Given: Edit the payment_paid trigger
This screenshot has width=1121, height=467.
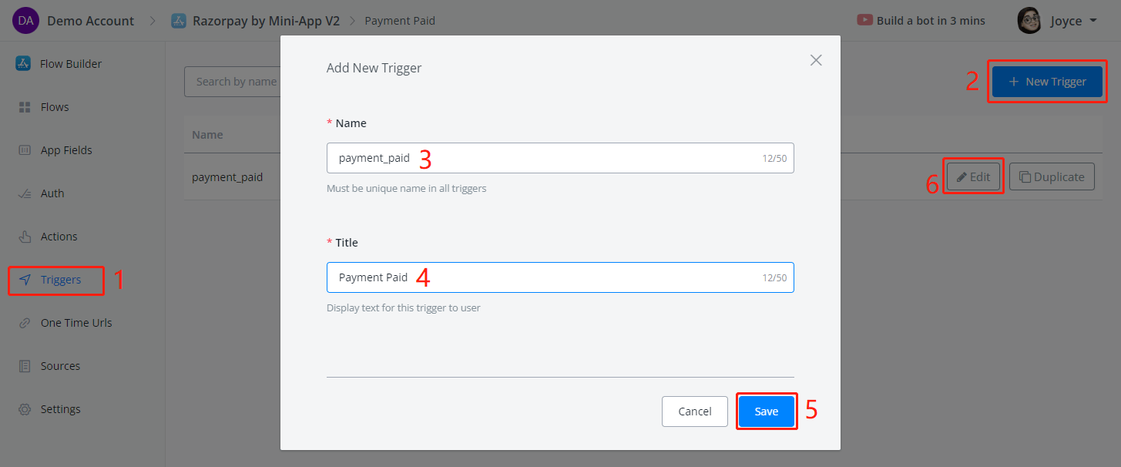Looking at the screenshot, I should click(973, 176).
